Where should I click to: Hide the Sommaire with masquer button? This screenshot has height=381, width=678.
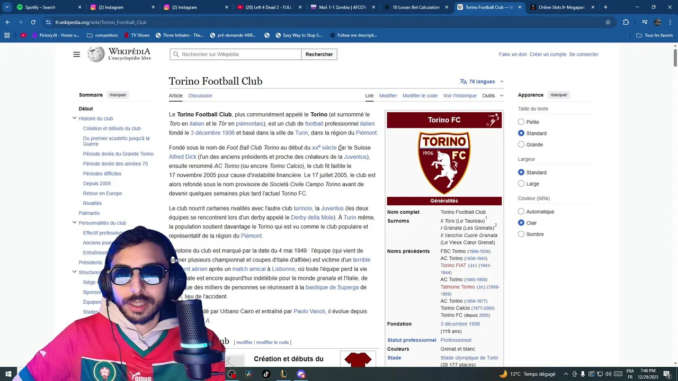coord(118,95)
